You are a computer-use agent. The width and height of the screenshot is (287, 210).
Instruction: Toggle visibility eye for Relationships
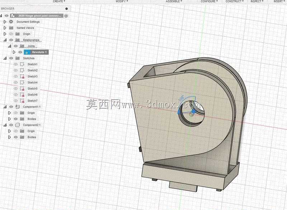(x=11, y=40)
